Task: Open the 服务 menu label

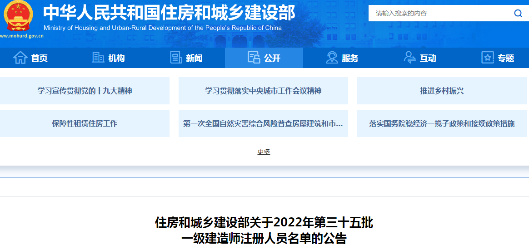Action: 350,59
